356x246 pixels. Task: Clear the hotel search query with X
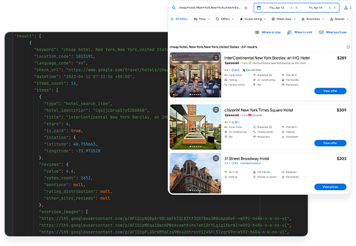point(246,8)
